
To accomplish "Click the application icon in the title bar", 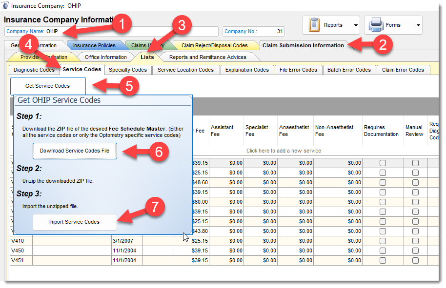I will pyautogui.click(x=5, y=5).
